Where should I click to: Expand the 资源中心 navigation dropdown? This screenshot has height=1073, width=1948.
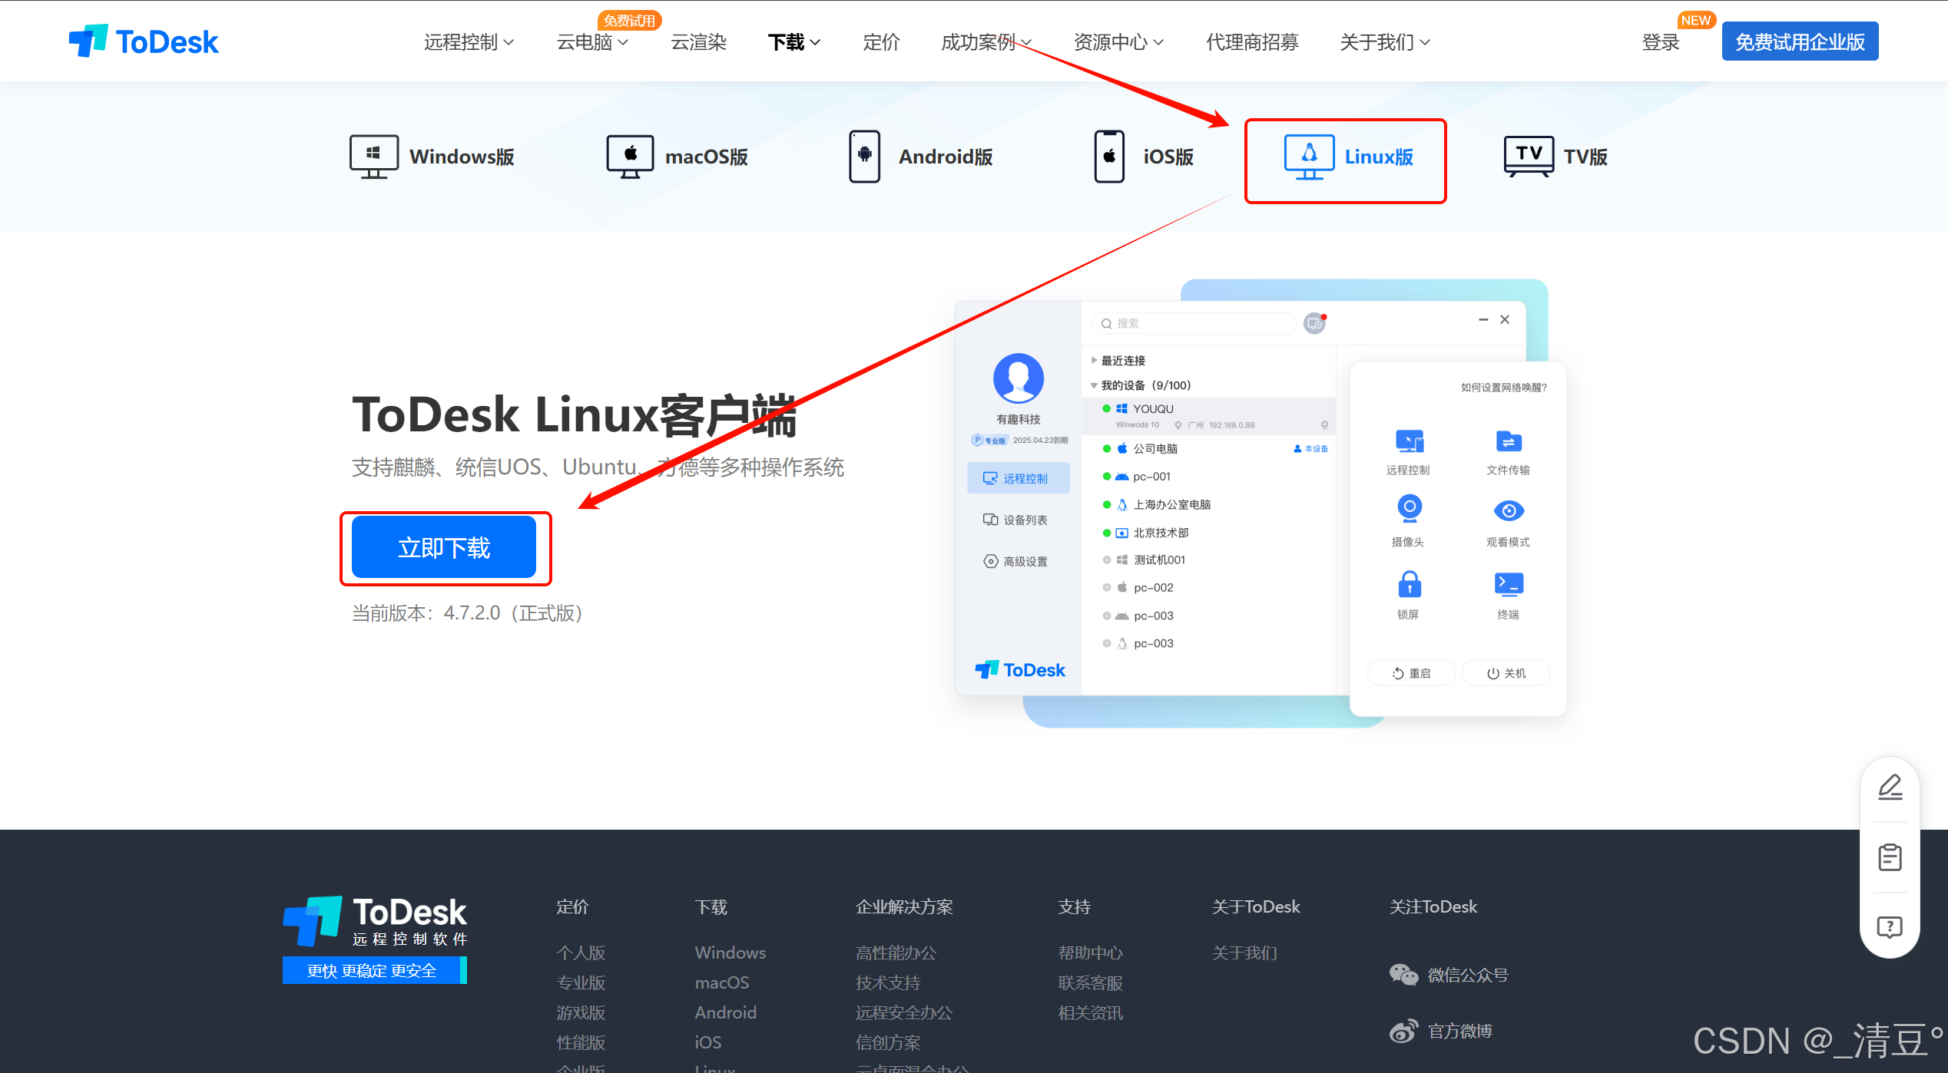click(1118, 42)
